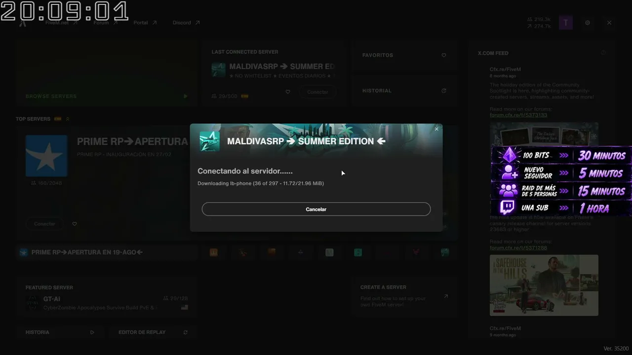Click the '219.3k' players statistic at top right
Image resolution: width=632 pixels, height=355 pixels.
coord(539,19)
